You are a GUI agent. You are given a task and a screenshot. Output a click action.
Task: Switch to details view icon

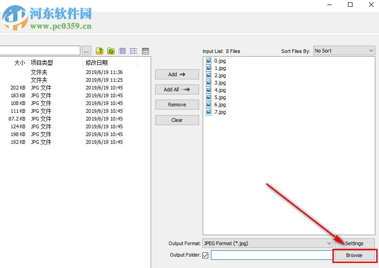[x=122, y=50]
